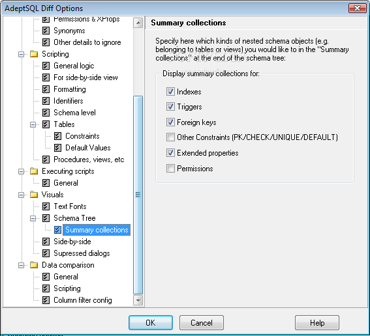
Task: Open the Side-by-side visuals page
Action: [72, 242]
